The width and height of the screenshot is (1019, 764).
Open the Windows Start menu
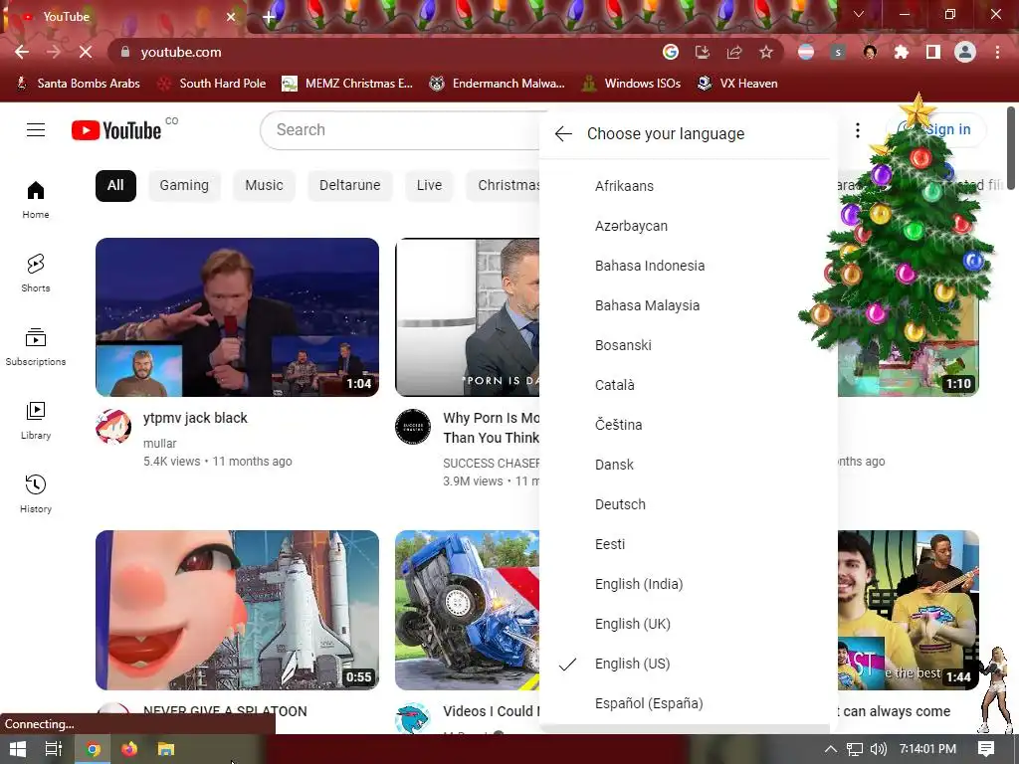(18, 749)
